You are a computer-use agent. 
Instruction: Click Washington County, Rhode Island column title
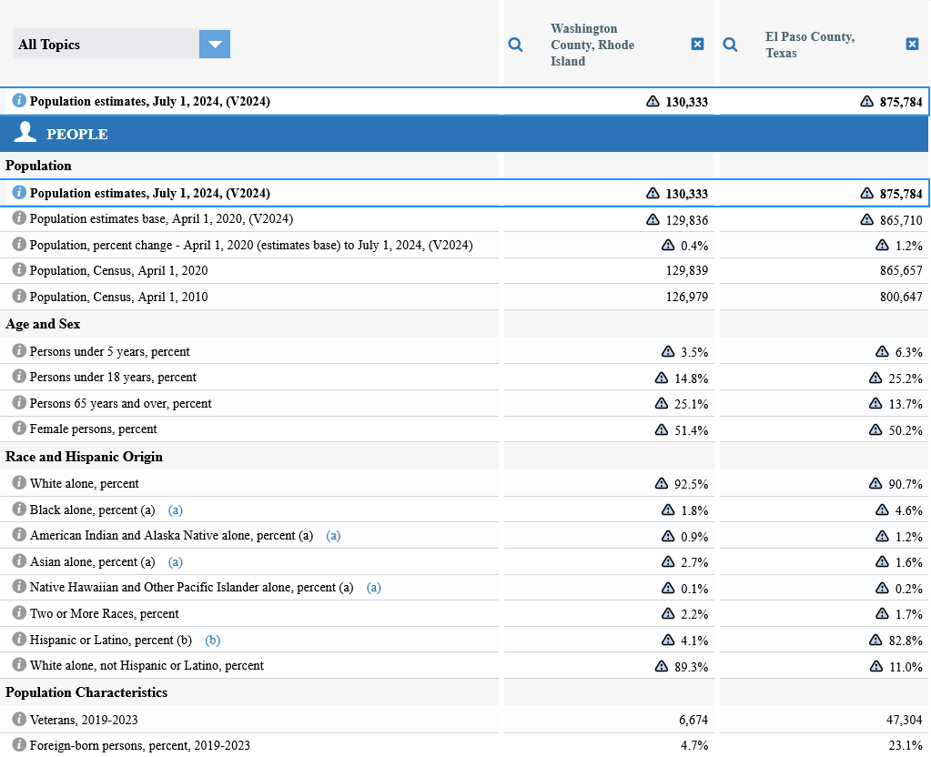(592, 45)
